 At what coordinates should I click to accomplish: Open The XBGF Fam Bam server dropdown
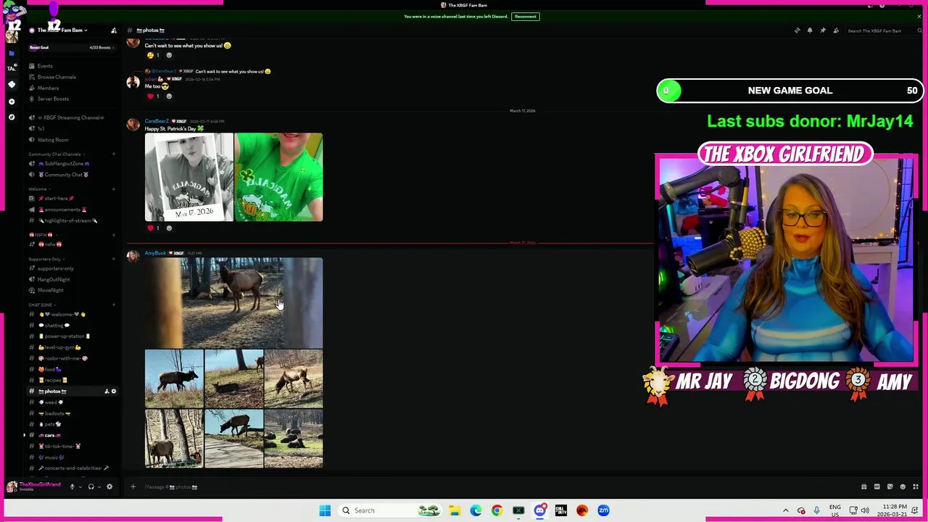(x=62, y=30)
